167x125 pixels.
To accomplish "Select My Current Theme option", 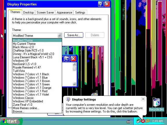I will pyautogui.click(x=37, y=44).
